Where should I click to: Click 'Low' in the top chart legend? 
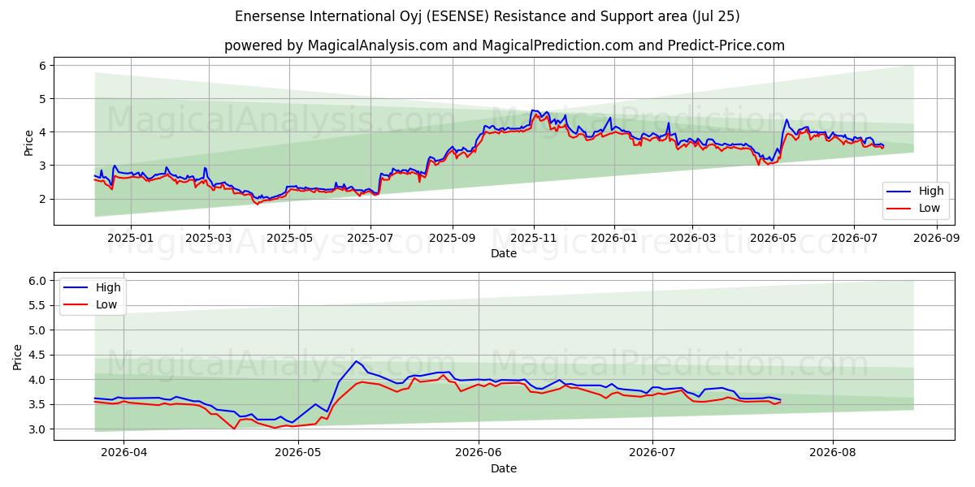tap(930, 208)
